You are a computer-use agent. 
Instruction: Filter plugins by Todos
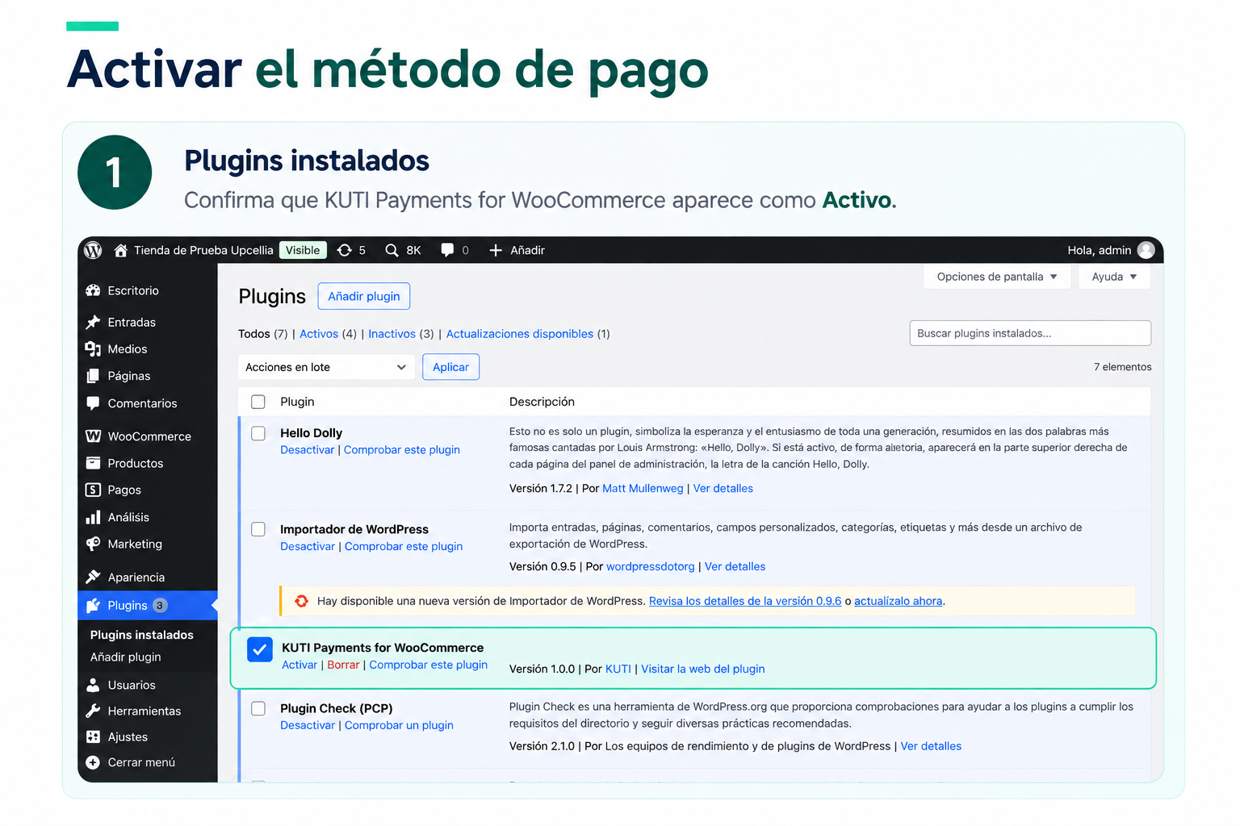pyautogui.click(x=253, y=334)
